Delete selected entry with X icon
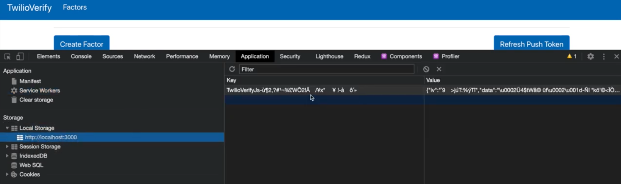621x184 pixels. 439,69
